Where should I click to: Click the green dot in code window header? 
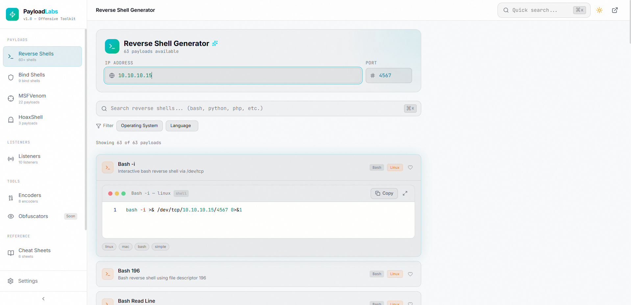(x=124, y=194)
